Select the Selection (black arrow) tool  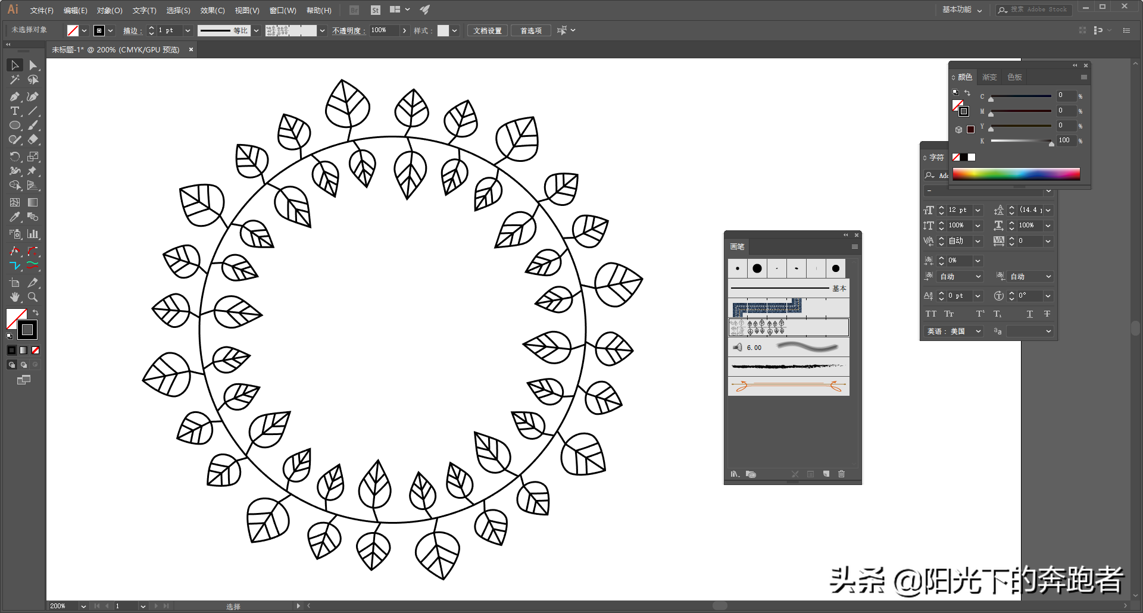15,65
